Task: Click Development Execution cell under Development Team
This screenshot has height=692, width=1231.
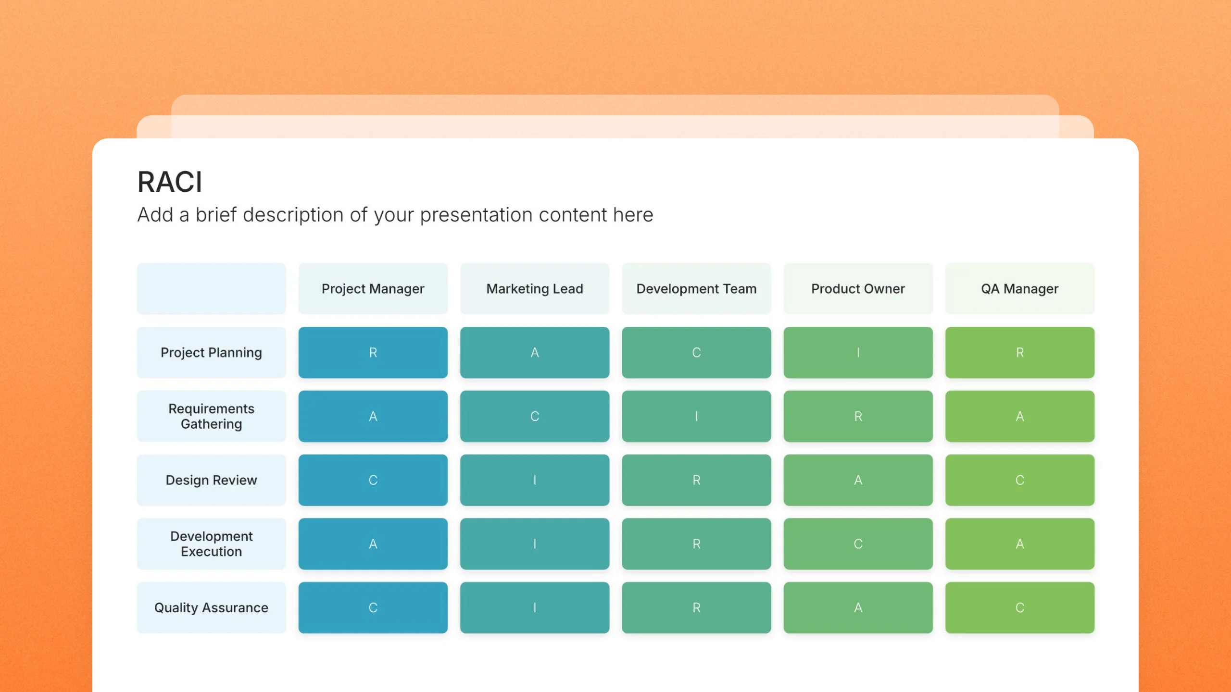Action: pyautogui.click(x=696, y=544)
